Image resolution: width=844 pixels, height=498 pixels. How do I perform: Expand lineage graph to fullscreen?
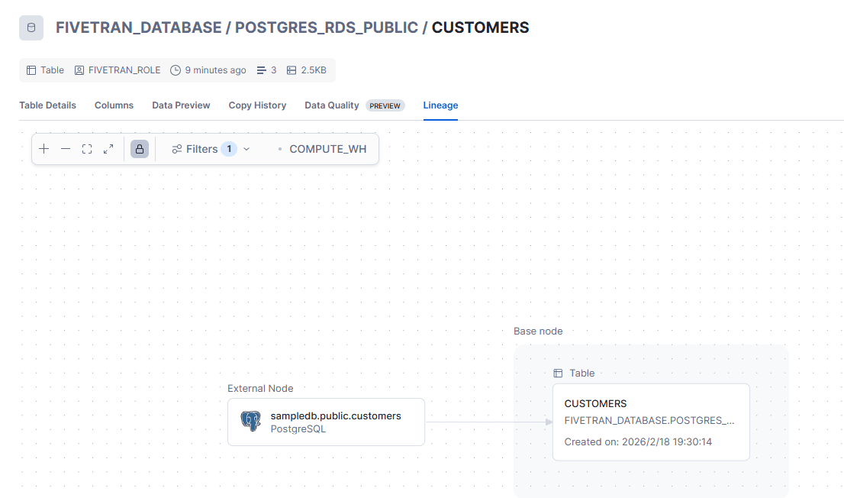click(108, 149)
